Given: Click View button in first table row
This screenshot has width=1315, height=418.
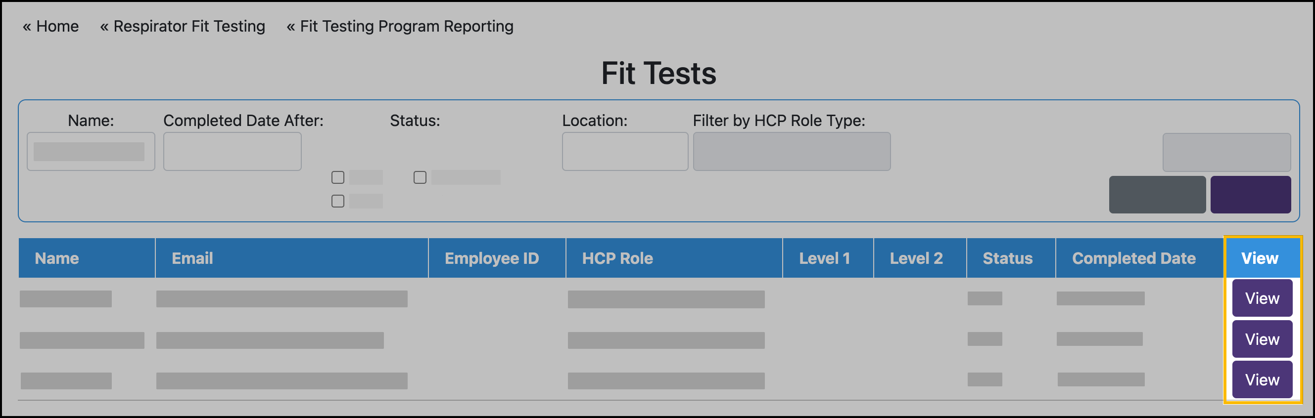Looking at the screenshot, I should click(1262, 298).
